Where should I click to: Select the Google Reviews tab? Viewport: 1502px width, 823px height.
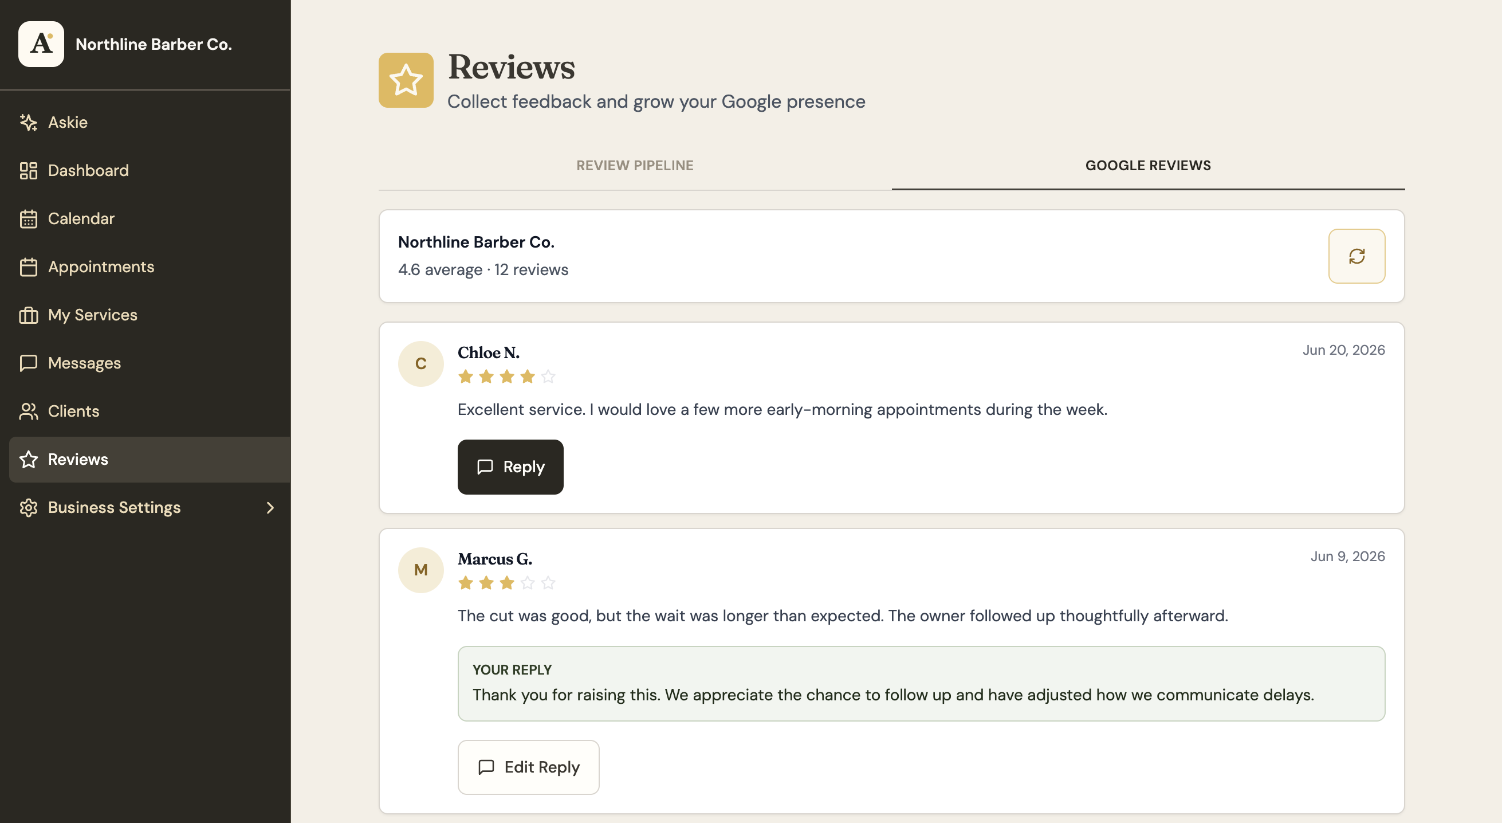[1148, 166]
